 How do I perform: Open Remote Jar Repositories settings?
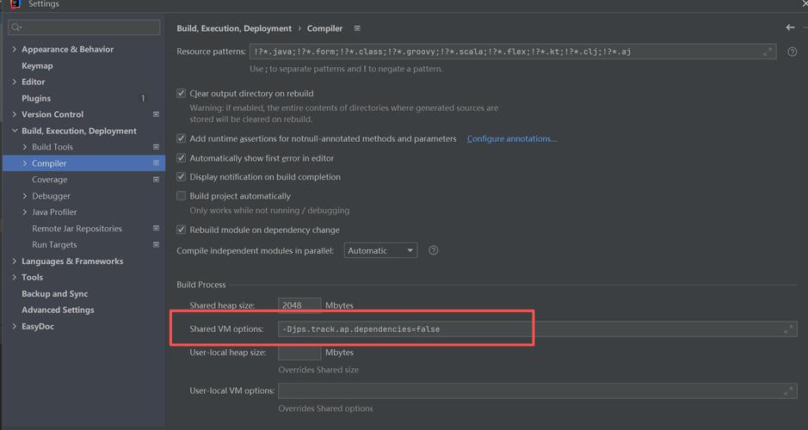pos(77,228)
